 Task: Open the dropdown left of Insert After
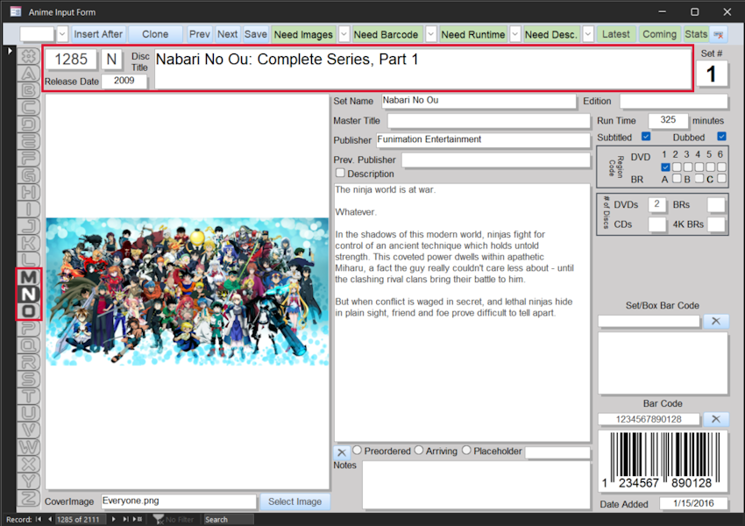pos(62,34)
